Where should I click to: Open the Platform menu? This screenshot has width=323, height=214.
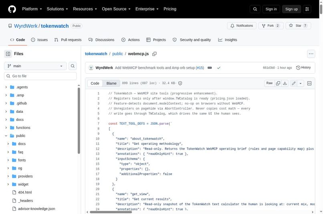(32, 9)
